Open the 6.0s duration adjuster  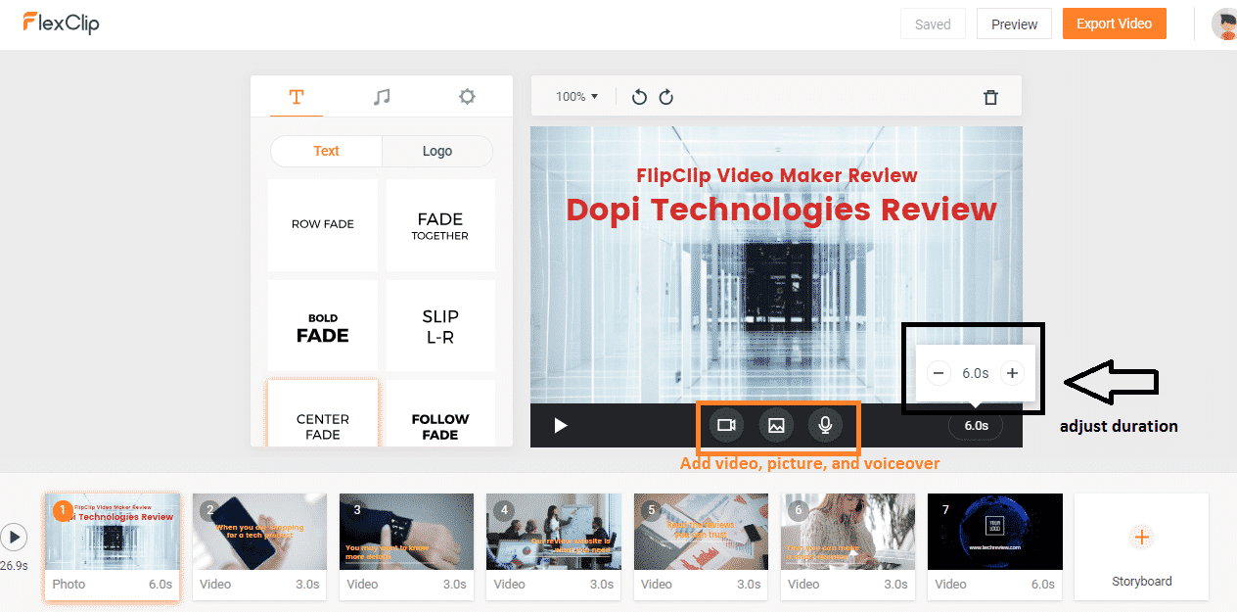(x=975, y=425)
